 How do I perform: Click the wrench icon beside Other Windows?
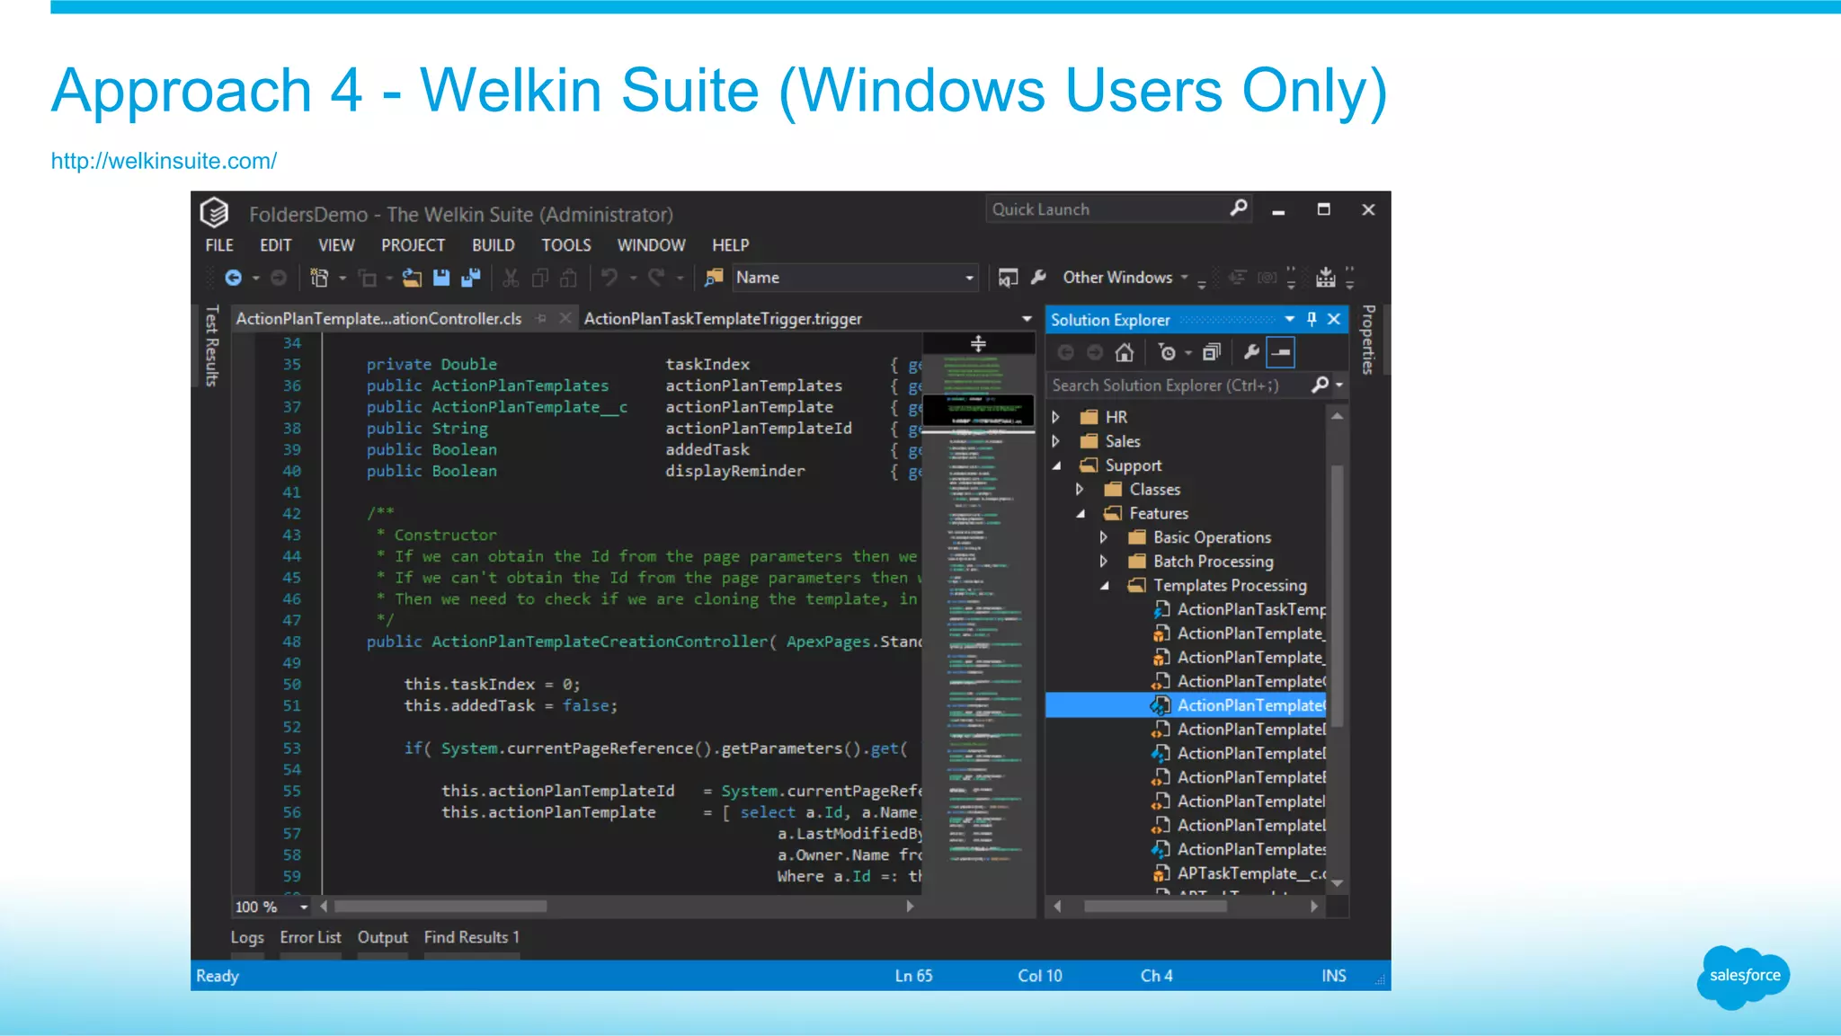pyautogui.click(x=1038, y=278)
